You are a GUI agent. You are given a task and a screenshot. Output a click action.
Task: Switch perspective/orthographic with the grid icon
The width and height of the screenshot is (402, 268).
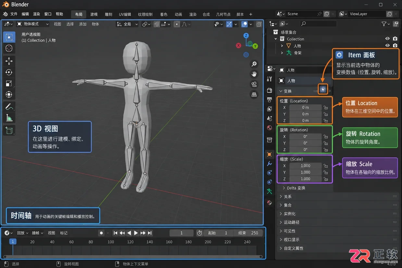pos(254,95)
